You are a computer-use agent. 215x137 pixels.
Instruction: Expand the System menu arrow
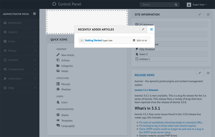35,32
